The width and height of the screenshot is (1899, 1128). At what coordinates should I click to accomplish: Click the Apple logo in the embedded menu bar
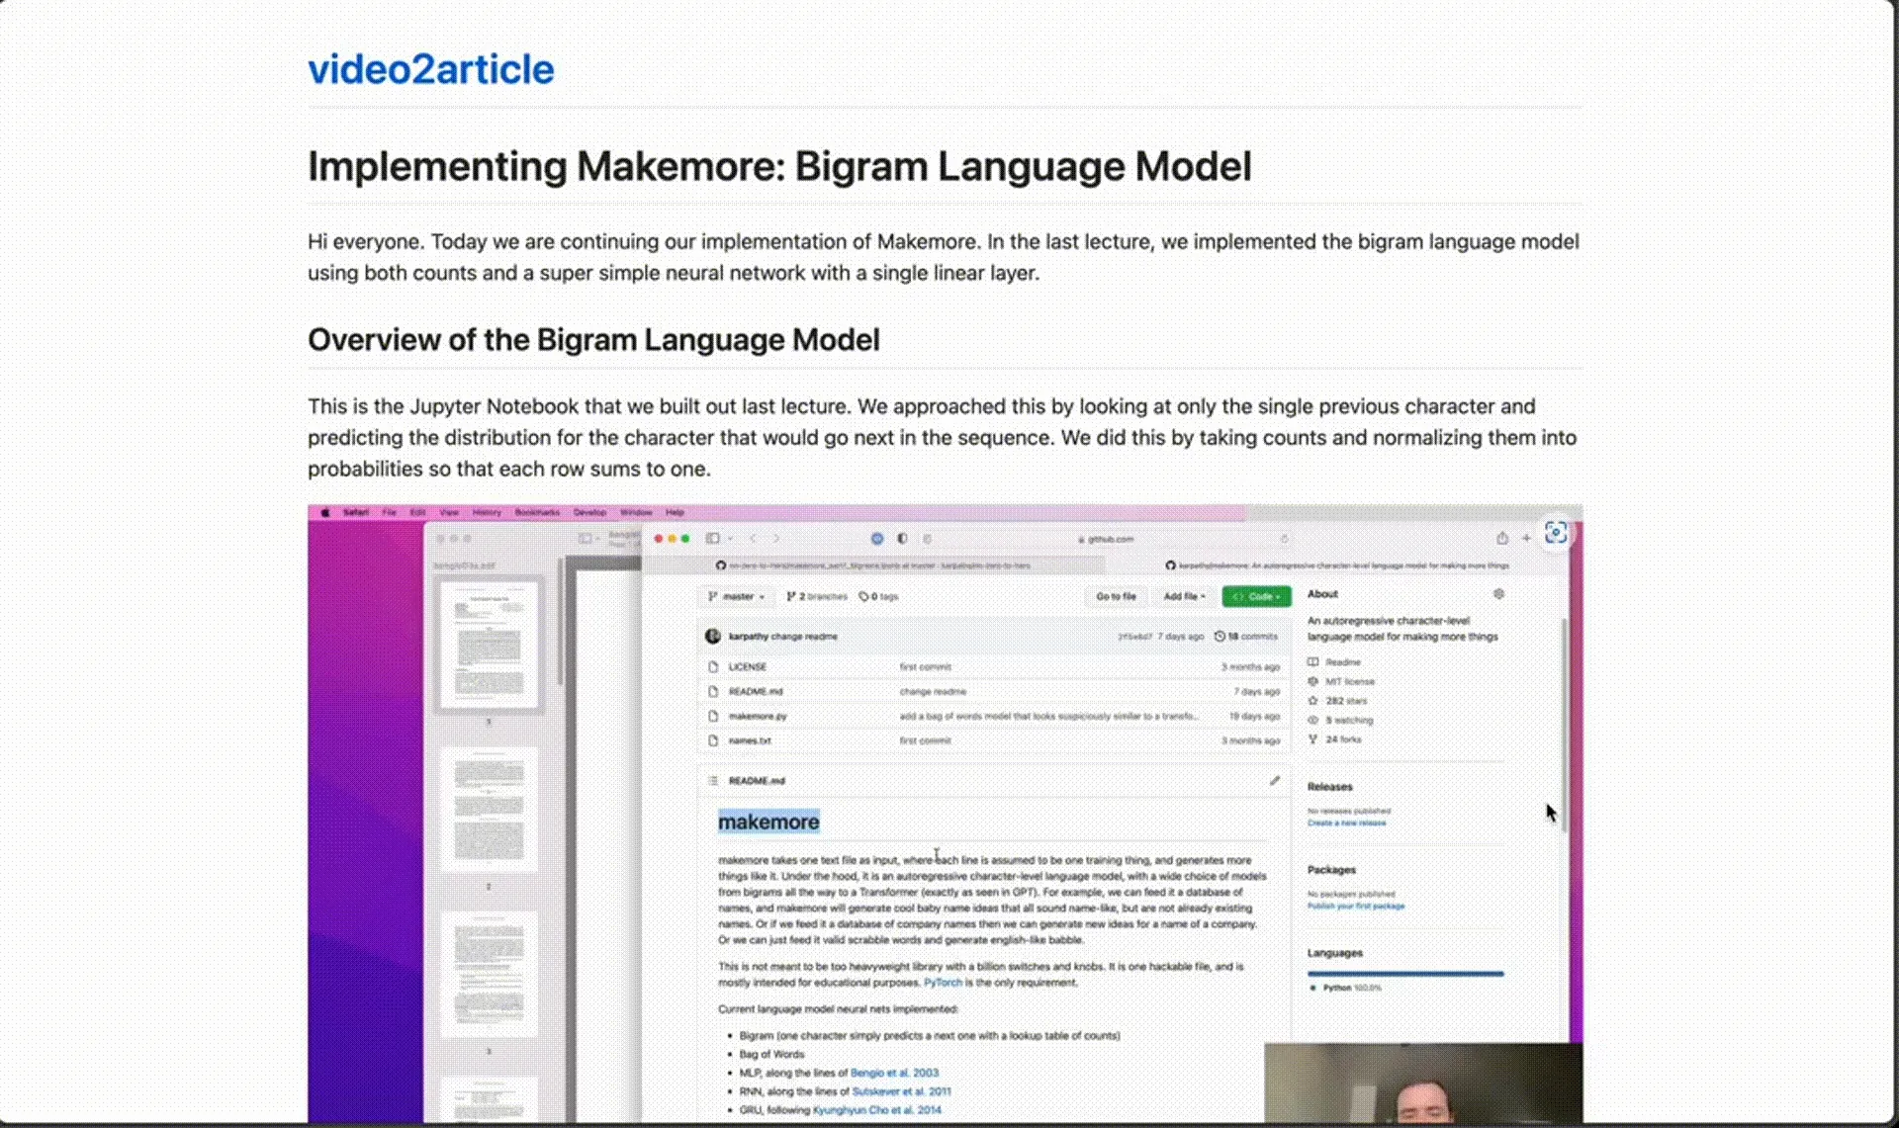point(324,512)
